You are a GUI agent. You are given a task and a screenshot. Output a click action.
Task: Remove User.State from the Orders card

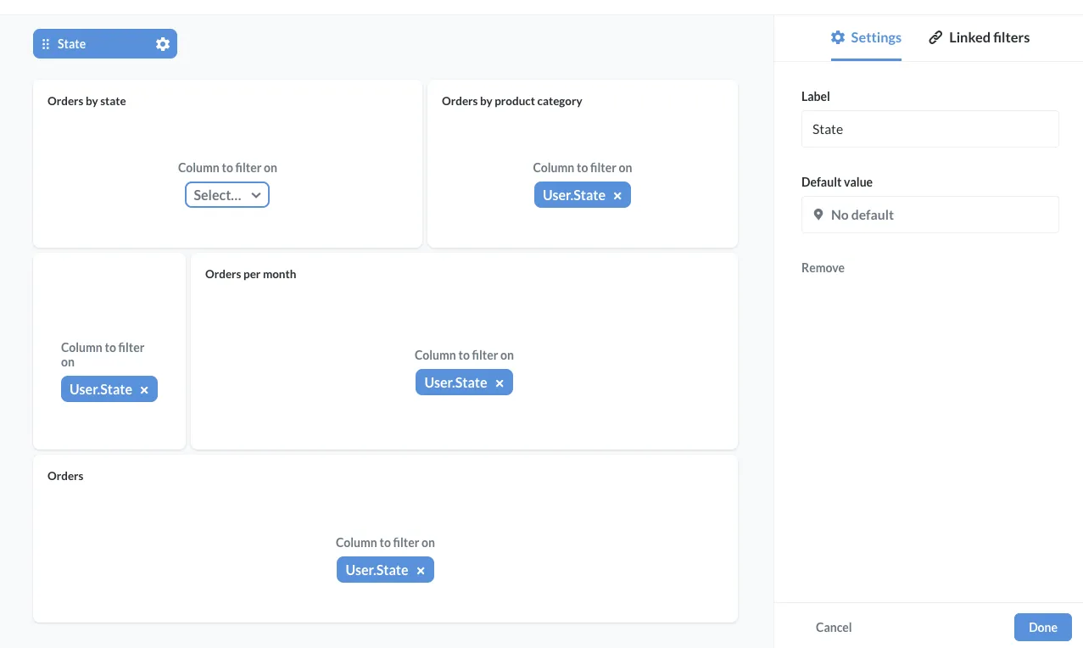point(421,570)
